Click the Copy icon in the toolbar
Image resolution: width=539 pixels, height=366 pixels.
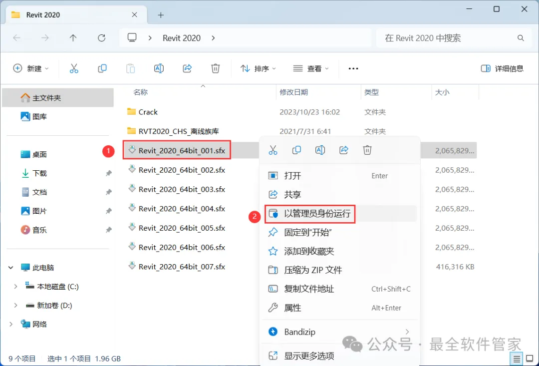102,68
